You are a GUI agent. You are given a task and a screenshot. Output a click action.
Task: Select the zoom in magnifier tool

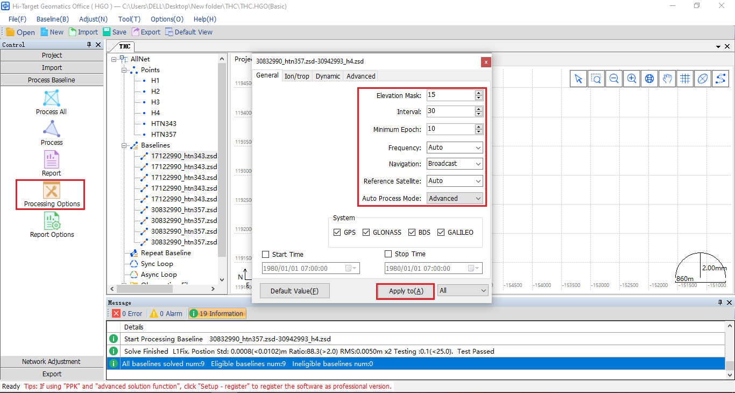632,79
